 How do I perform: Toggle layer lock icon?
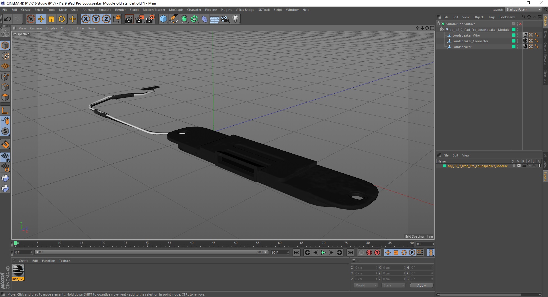coord(534,166)
